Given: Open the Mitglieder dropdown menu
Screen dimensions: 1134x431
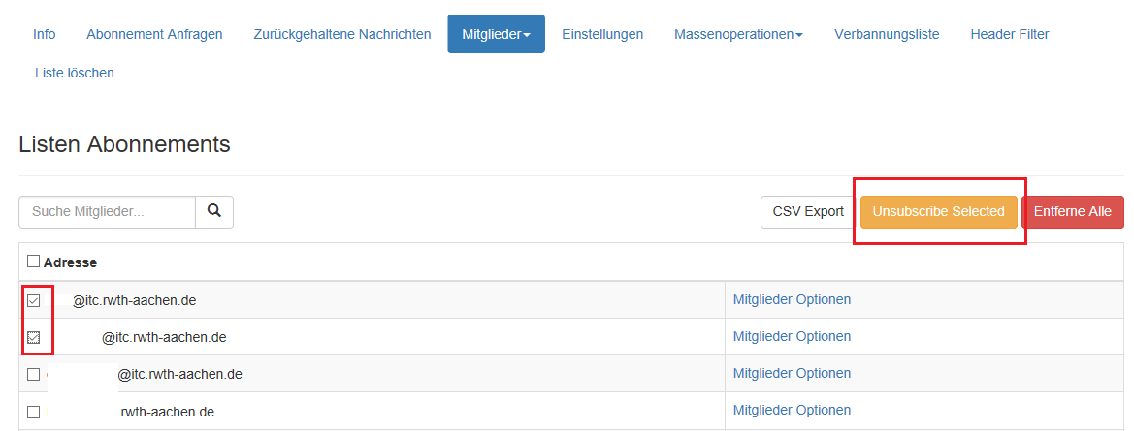Looking at the screenshot, I should click(x=496, y=34).
